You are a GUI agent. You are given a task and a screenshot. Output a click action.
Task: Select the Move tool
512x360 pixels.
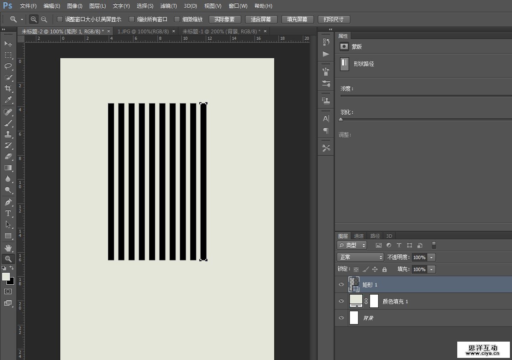click(8, 44)
